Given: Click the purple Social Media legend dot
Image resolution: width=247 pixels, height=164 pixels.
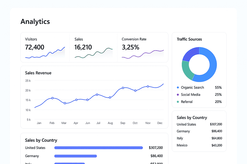Looking at the screenshot, I should [x=178, y=95].
